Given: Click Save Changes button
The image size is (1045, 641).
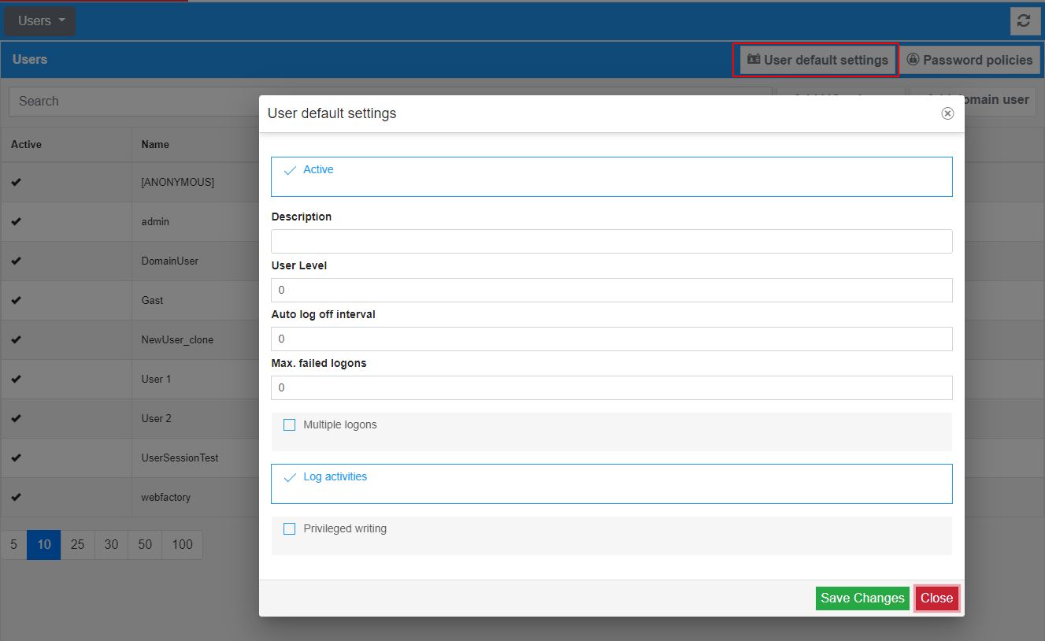Looking at the screenshot, I should point(862,598).
